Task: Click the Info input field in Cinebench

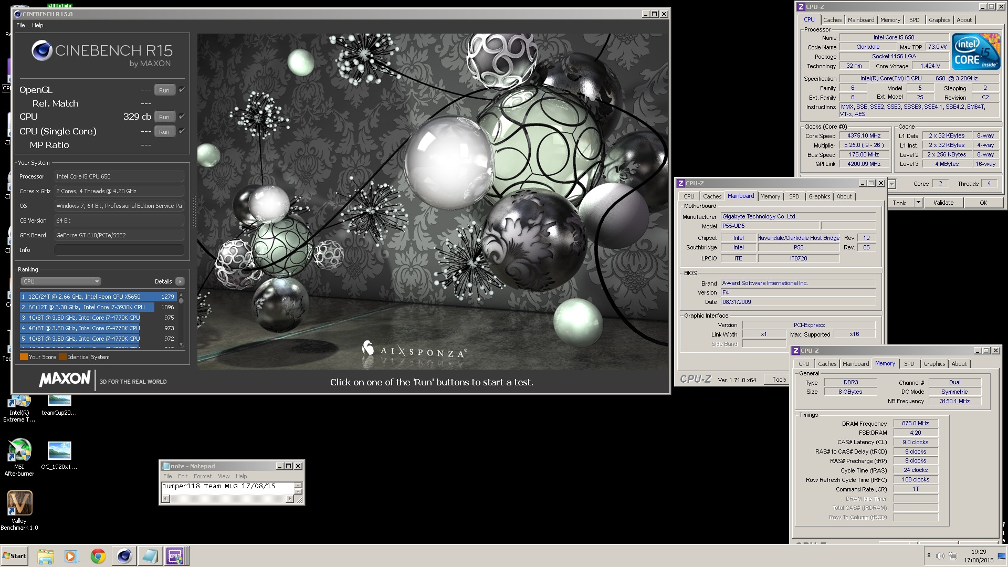Action: click(119, 250)
